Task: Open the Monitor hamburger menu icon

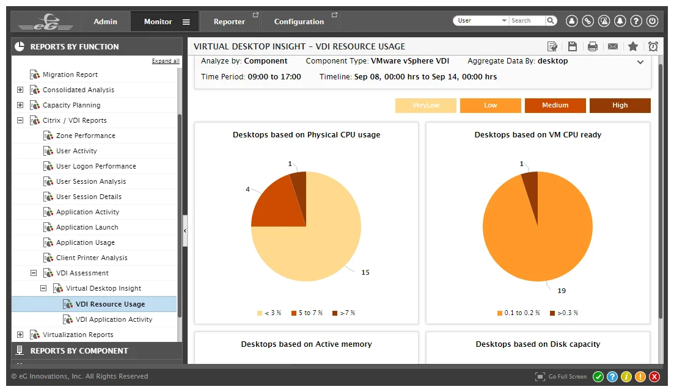Action: tap(186, 22)
